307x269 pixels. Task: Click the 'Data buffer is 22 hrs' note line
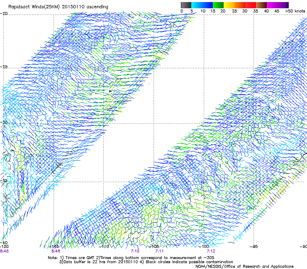click(146, 262)
